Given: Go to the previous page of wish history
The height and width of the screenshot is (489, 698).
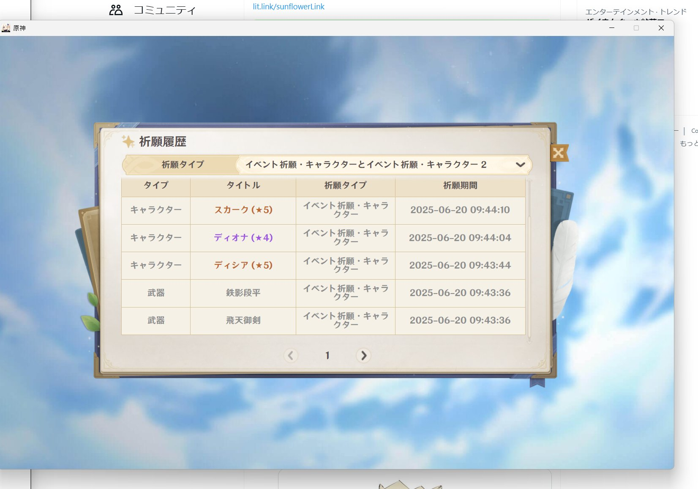Looking at the screenshot, I should 291,355.
